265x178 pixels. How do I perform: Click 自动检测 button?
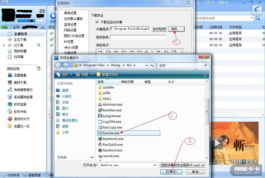159,29
